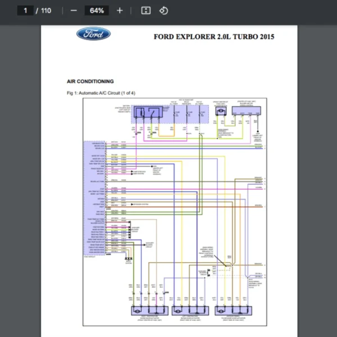The image size is (337, 337).
Task: Rotate the document counterclockwise
Action: click(163, 11)
